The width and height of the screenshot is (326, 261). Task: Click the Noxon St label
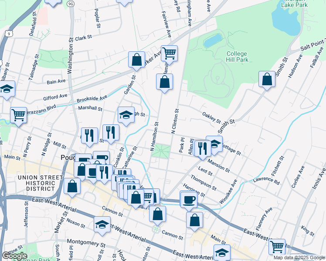point(76,223)
